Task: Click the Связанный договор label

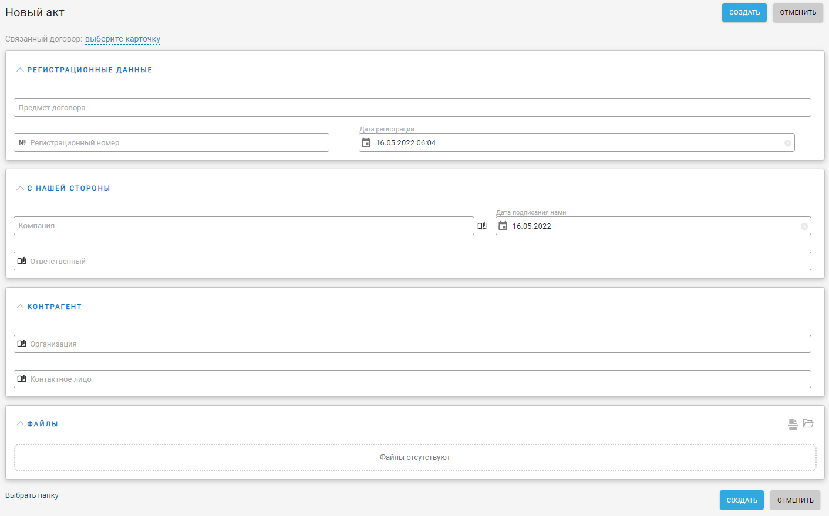Action: (x=44, y=39)
